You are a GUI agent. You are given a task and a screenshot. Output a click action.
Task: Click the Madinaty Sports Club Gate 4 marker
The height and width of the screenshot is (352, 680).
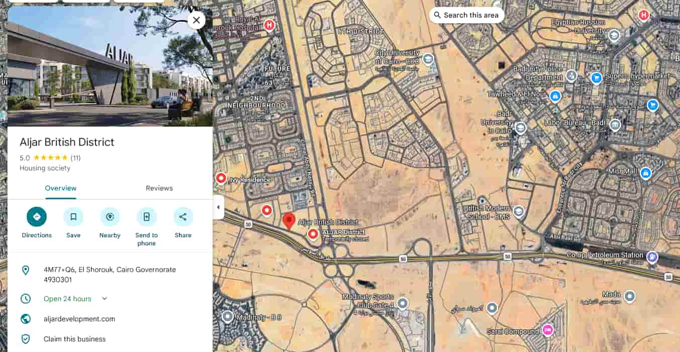point(401,303)
